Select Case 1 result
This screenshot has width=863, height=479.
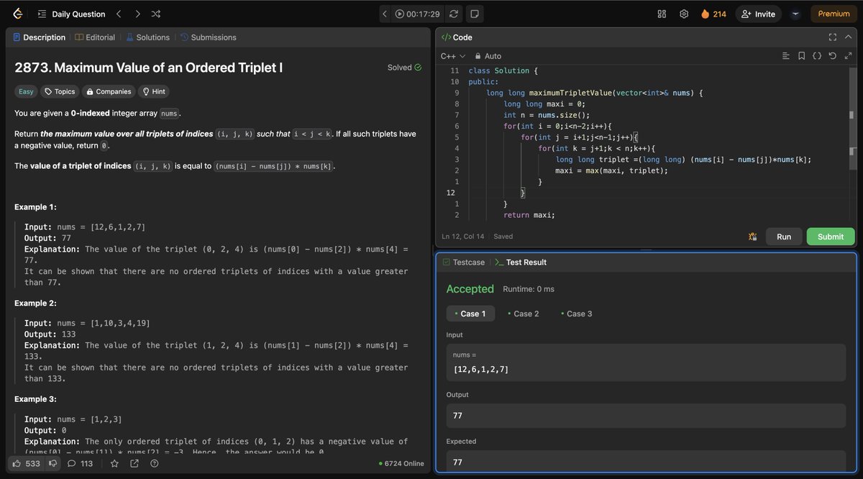pyautogui.click(x=470, y=314)
